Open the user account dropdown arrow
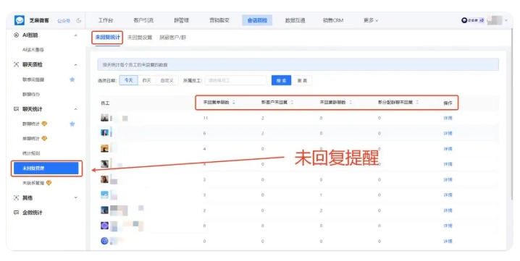 coord(506,20)
